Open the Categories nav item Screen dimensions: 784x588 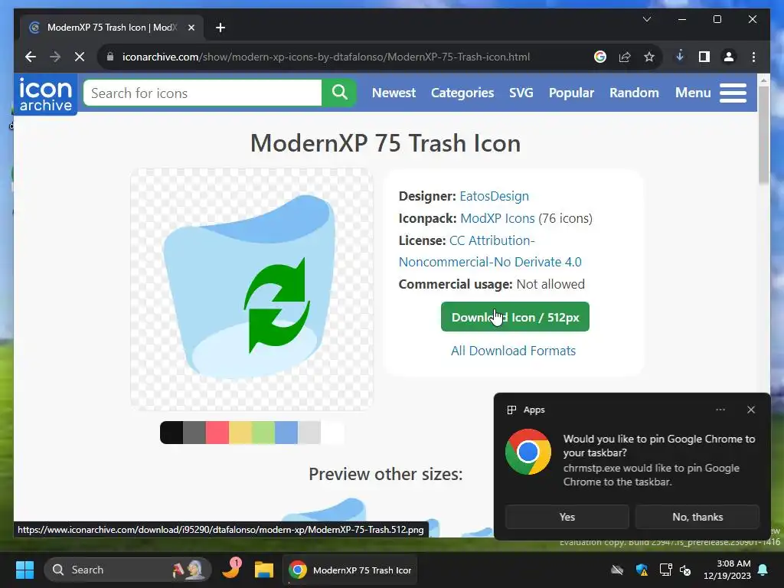462,93
